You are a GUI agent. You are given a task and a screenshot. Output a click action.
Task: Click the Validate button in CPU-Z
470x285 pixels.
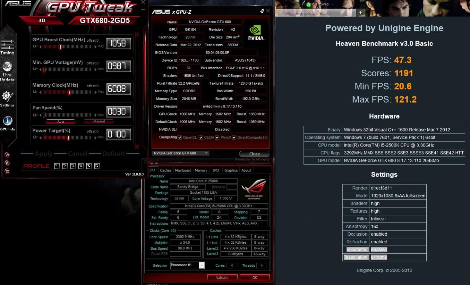pyautogui.click(x=222, y=278)
